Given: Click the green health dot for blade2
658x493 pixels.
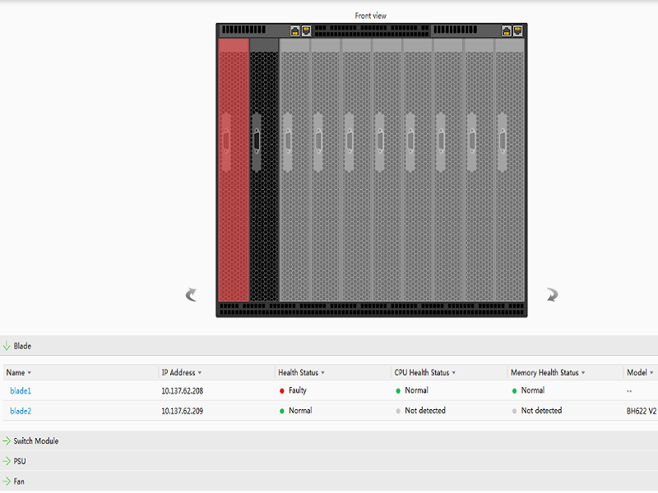Looking at the screenshot, I should [282, 412].
